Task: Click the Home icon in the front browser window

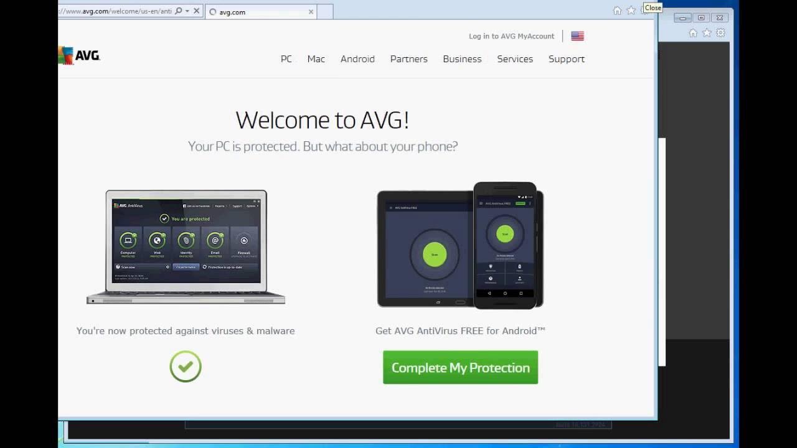Action: coord(617,11)
